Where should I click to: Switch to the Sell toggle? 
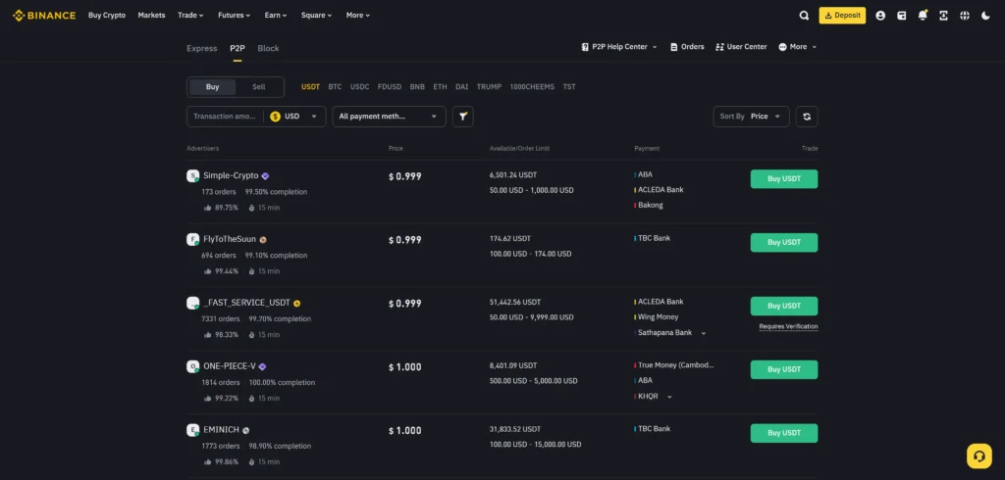258,87
